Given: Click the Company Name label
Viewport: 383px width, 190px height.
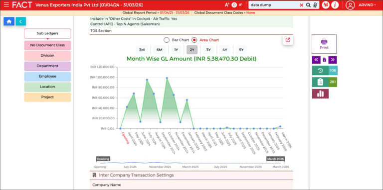Looking at the screenshot, I should tap(107, 185).
